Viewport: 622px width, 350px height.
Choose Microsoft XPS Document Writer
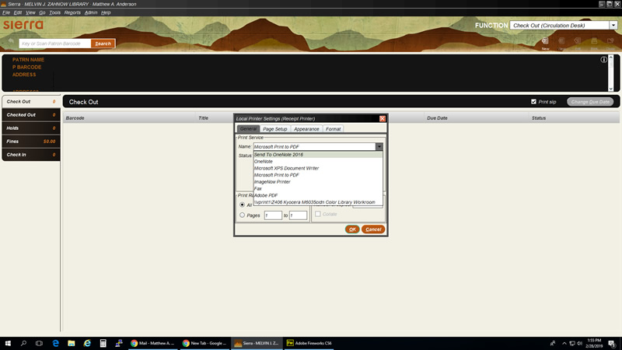[318, 168]
